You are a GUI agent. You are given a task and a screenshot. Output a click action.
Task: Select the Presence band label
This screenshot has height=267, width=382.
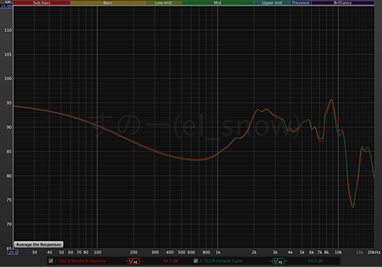[x=301, y=3]
